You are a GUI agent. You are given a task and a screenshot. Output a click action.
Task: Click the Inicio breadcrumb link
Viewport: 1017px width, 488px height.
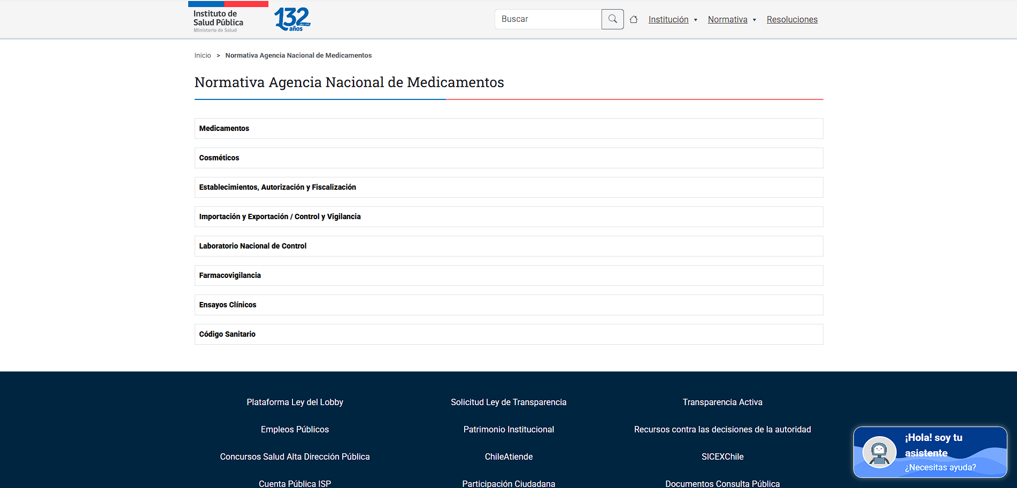click(x=203, y=56)
